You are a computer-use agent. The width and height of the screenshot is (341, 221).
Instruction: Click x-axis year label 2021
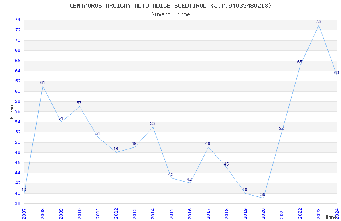coord(282,214)
